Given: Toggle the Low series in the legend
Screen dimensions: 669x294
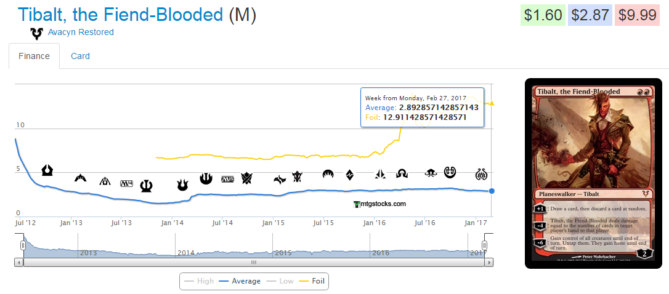Looking at the screenshot, I should [278, 281].
